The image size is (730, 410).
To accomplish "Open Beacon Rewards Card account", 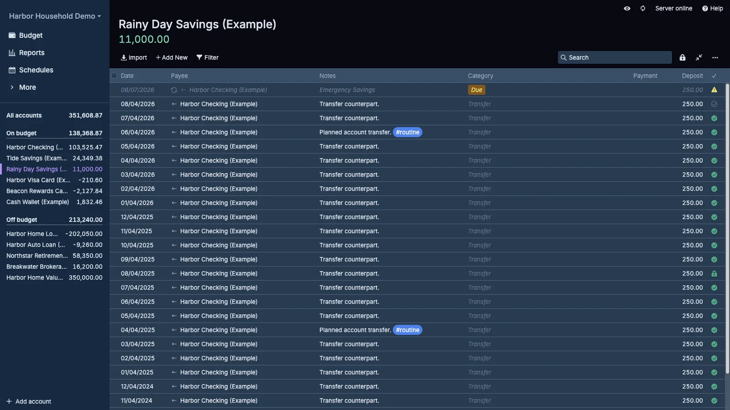I will coord(54,191).
